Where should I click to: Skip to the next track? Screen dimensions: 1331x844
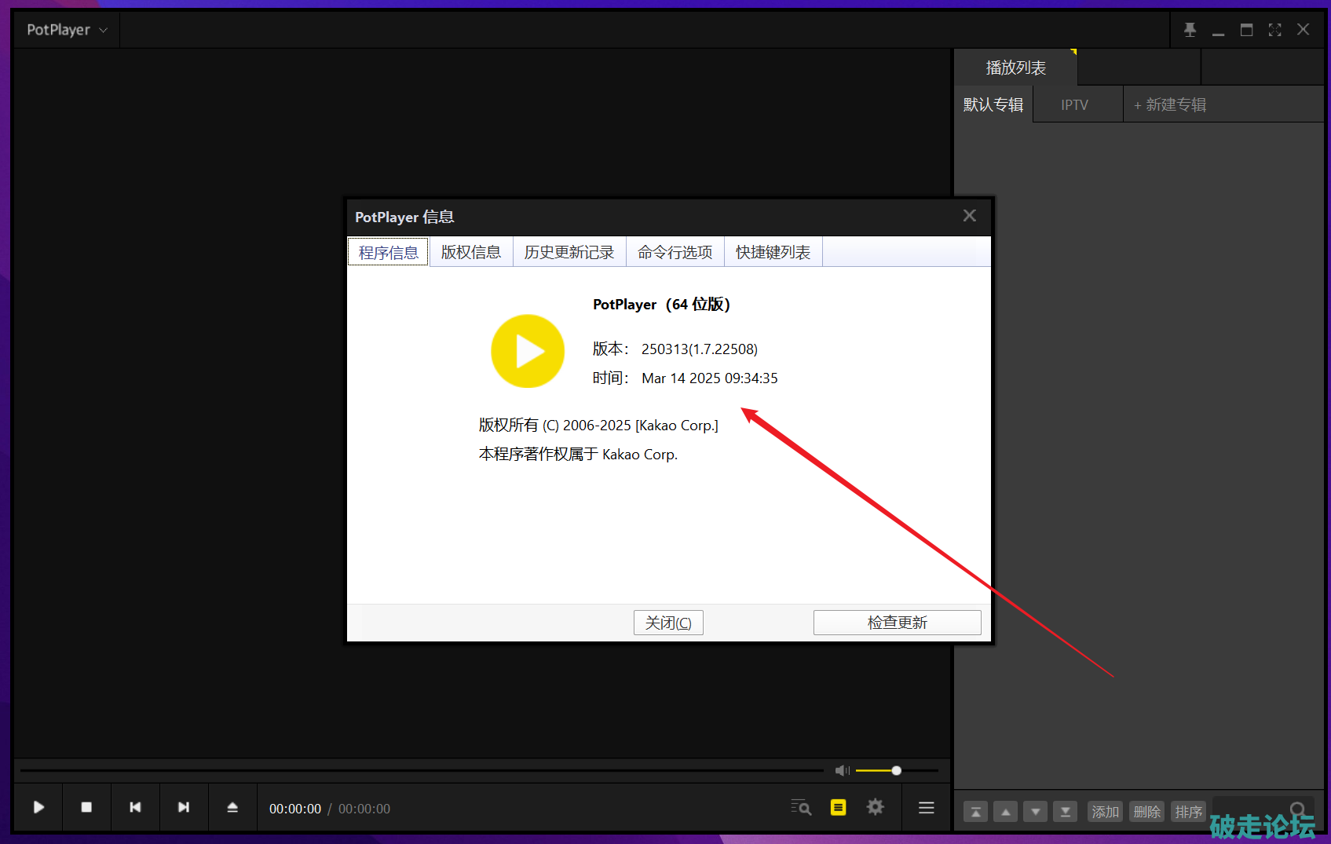pos(184,807)
